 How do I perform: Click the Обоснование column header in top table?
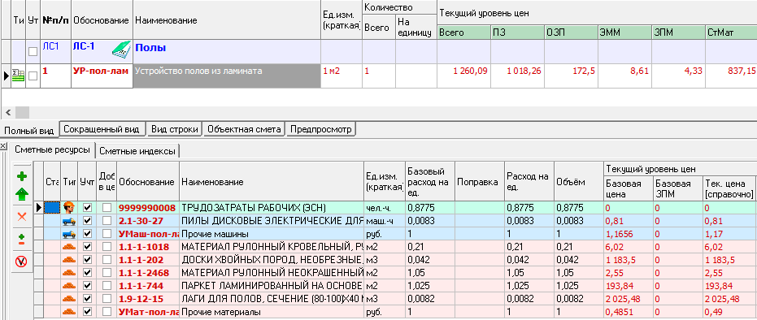(x=102, y=21)
